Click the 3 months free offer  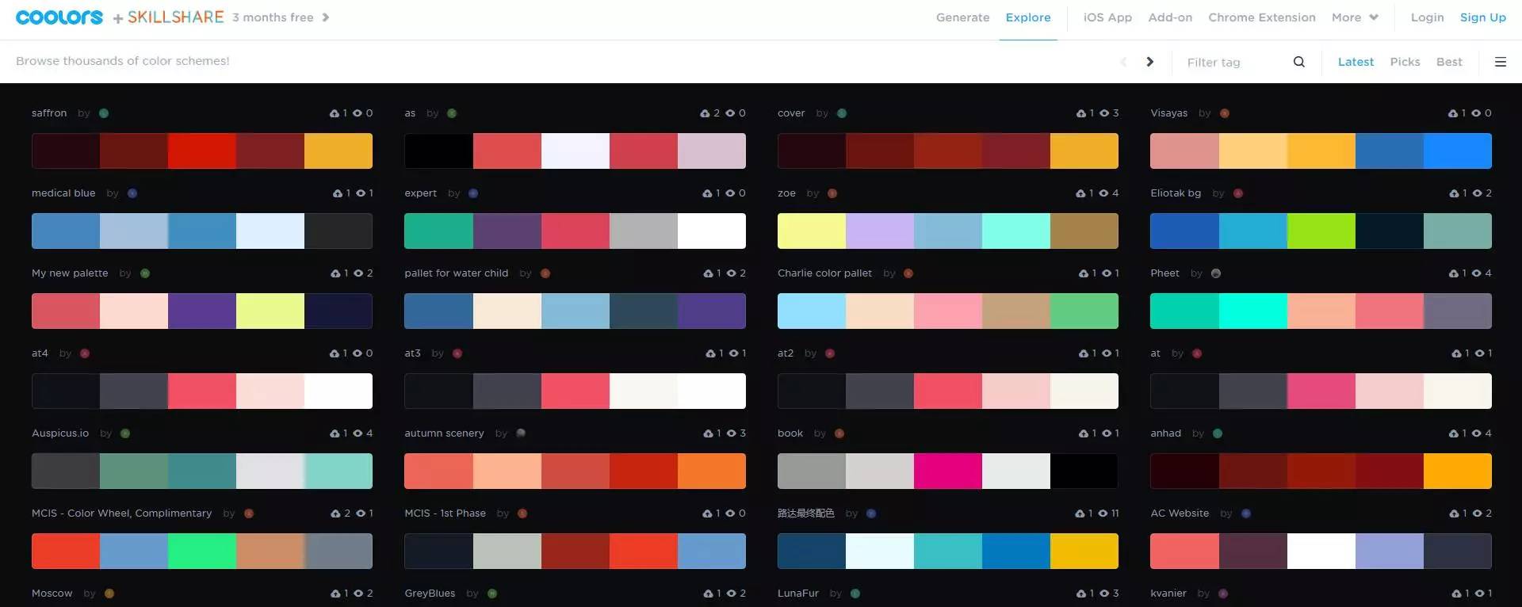click(x=273, y=17)
